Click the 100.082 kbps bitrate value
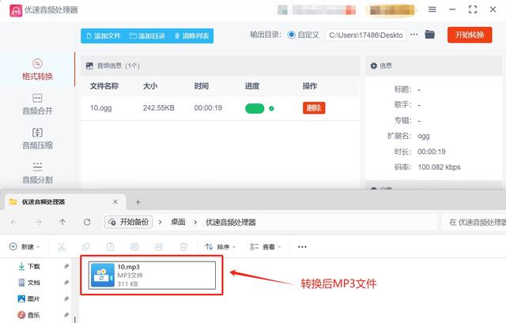 439,167
